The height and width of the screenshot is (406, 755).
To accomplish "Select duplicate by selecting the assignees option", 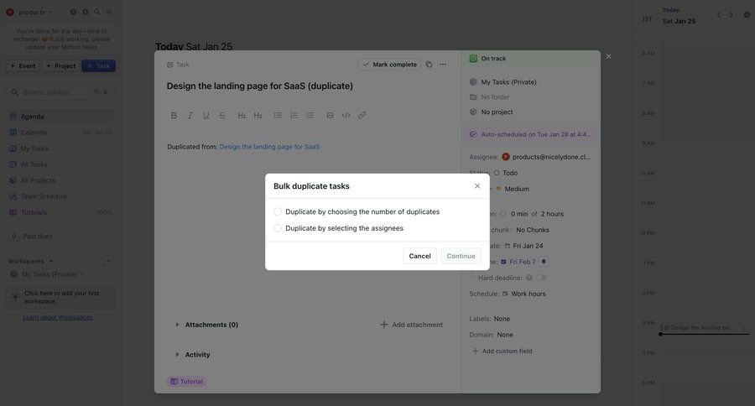I will pos(339,228).
